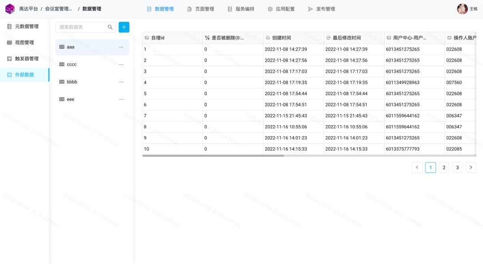Open the more options for table eee
Image resolution: width=483 pixels, height=264 pixels.
coord(121,100)
